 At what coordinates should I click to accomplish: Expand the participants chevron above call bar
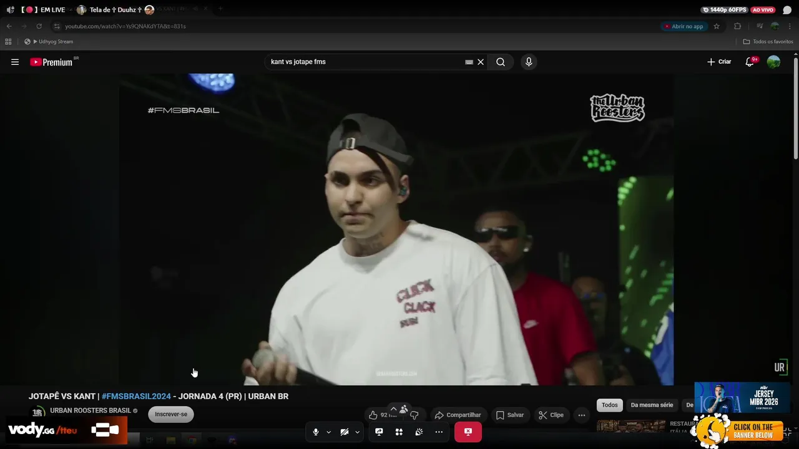tap(393, 409)
